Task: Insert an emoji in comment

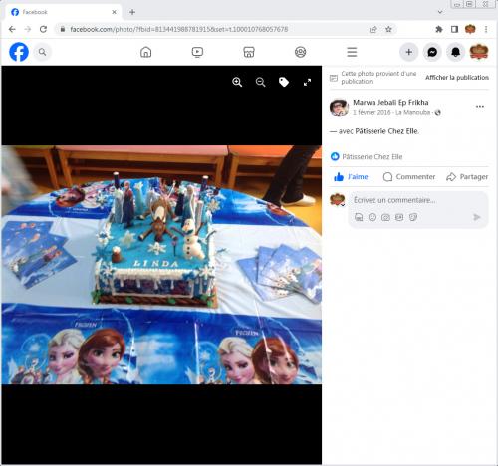Action: (373, 217)
